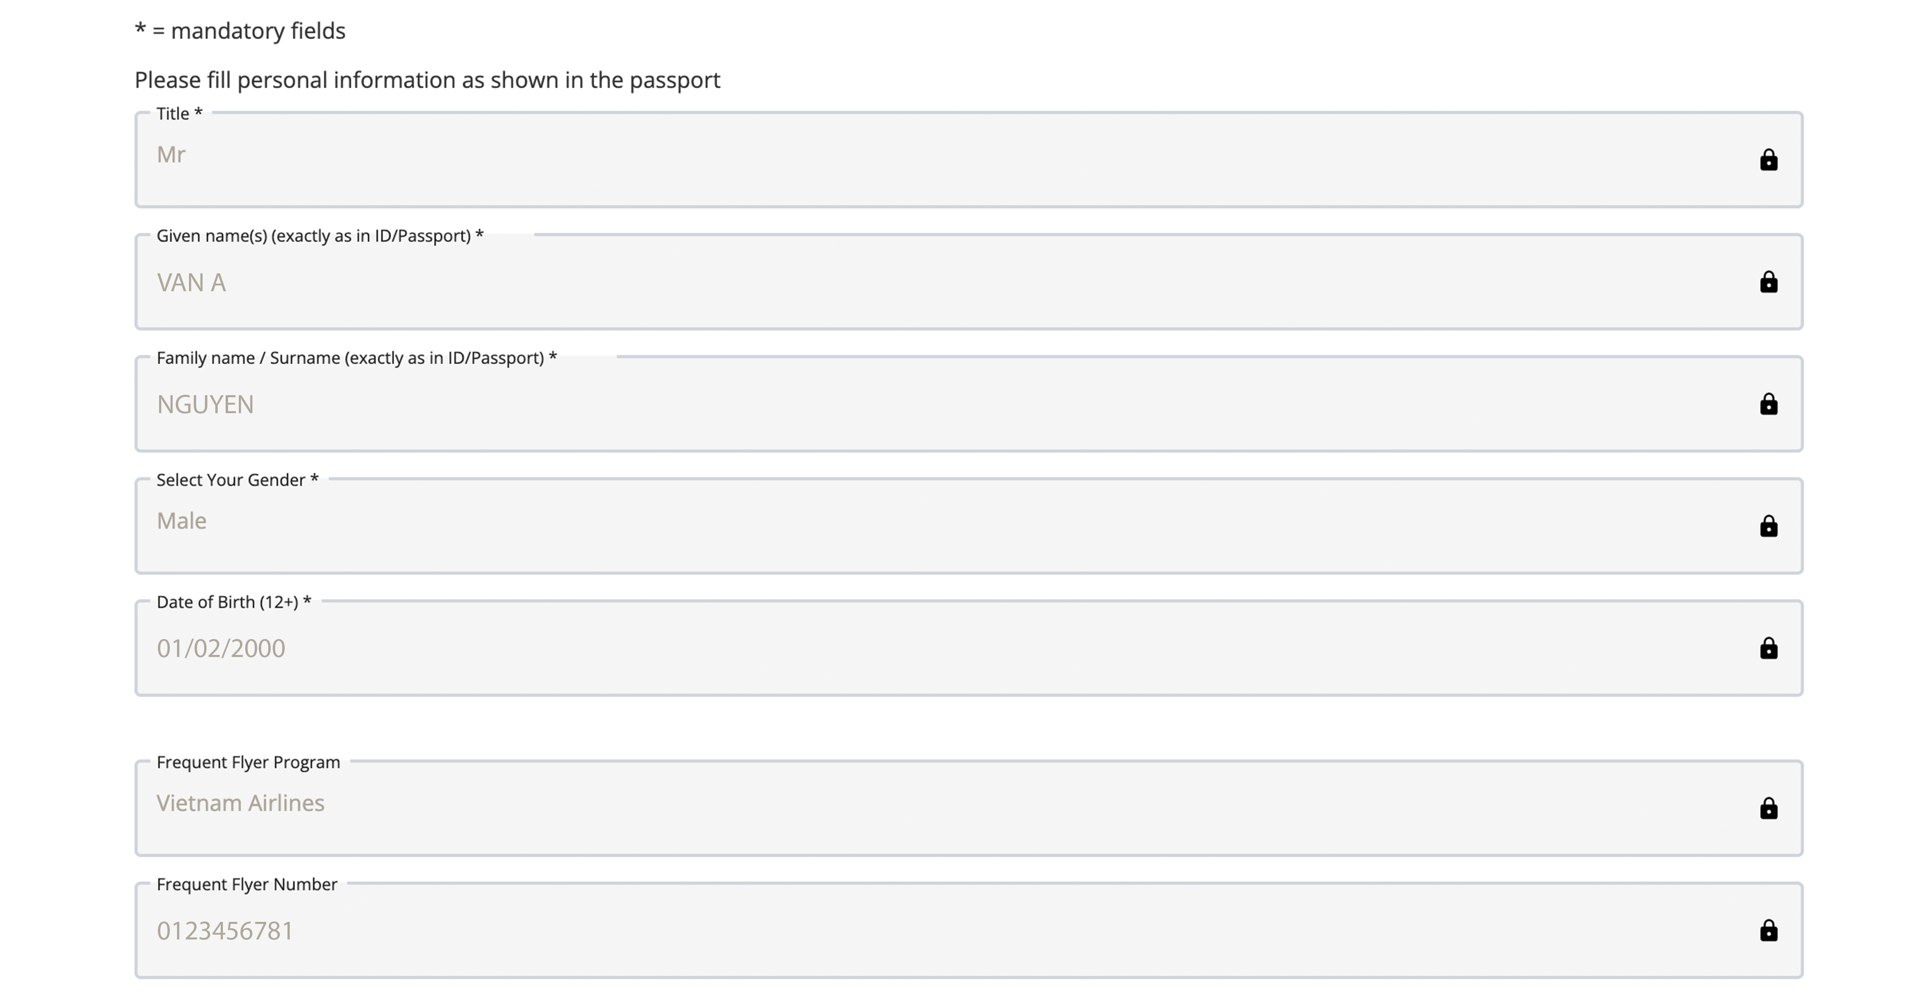Click the lock icon in Frequent Flyer Number field

pyautogui.click(x=1769, y=930)
